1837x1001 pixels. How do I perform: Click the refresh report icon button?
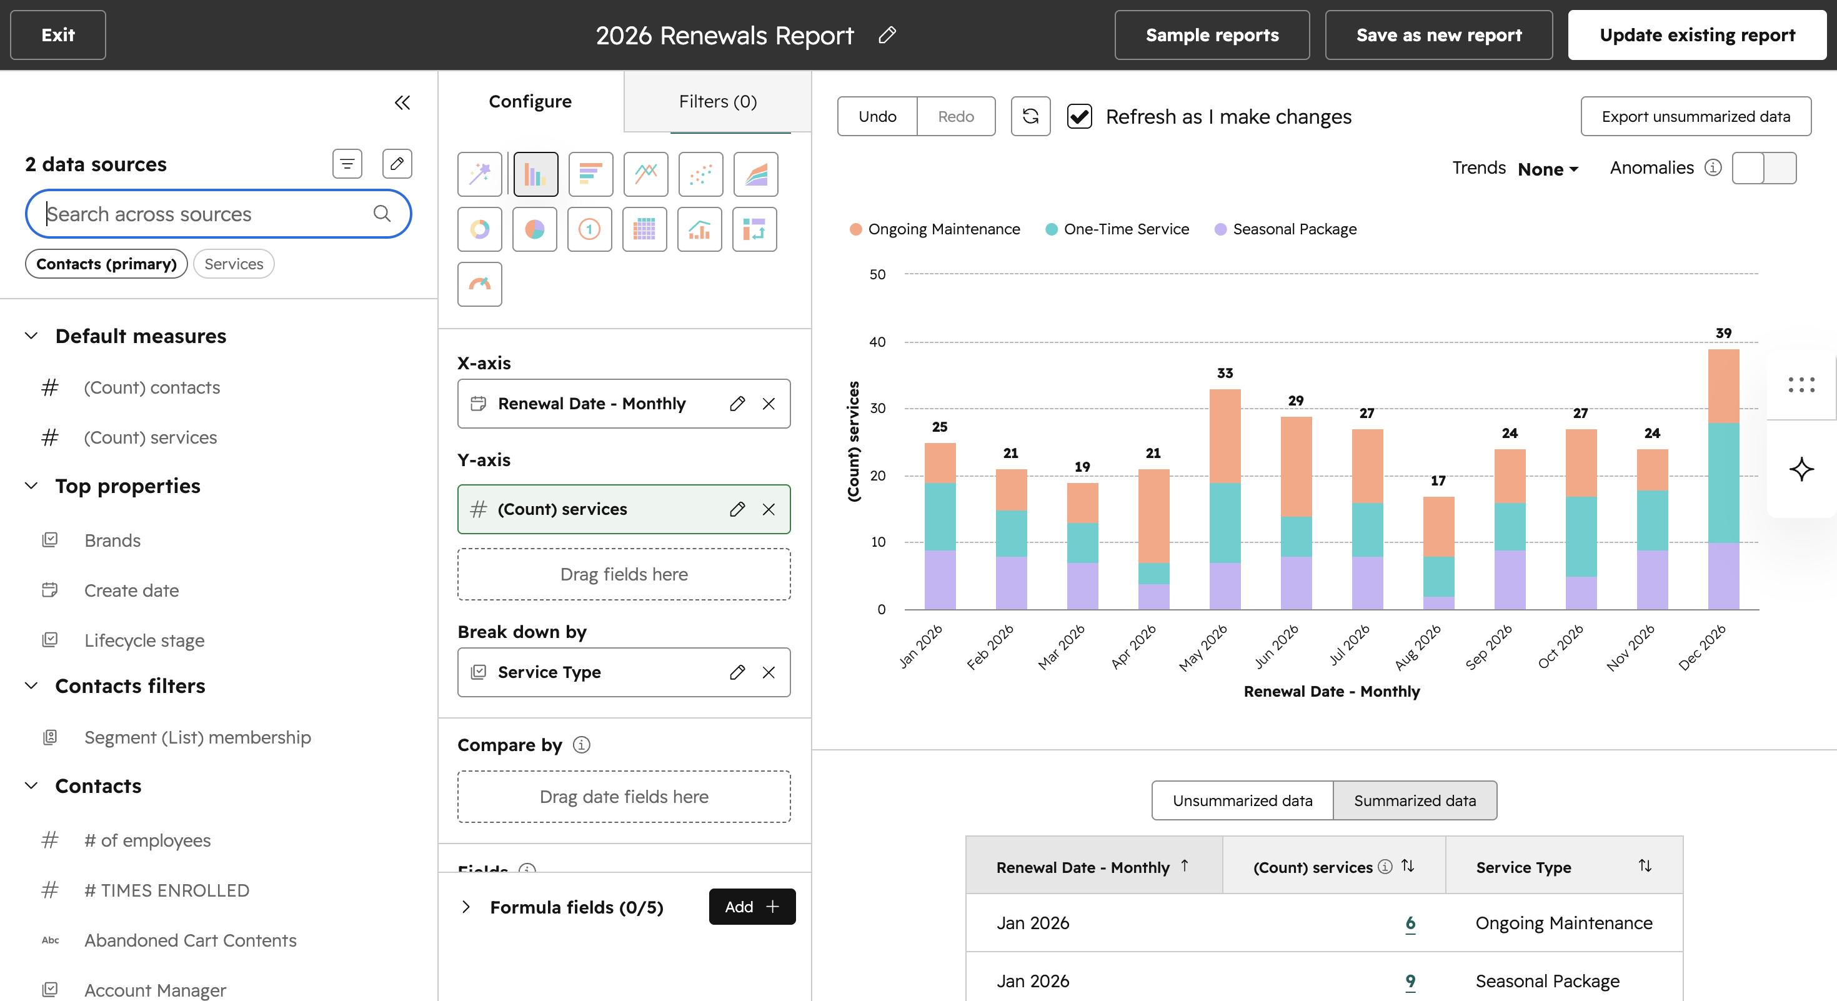click(1030, 116)
